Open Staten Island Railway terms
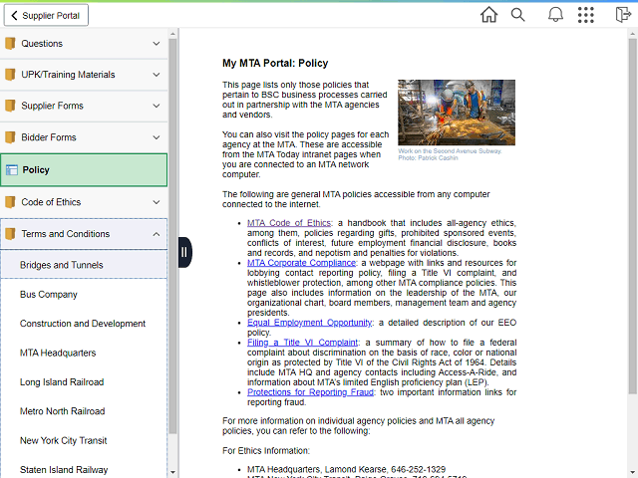Image resolution: width=638 pixels, height=478 pixels. [x=84, y=470]
